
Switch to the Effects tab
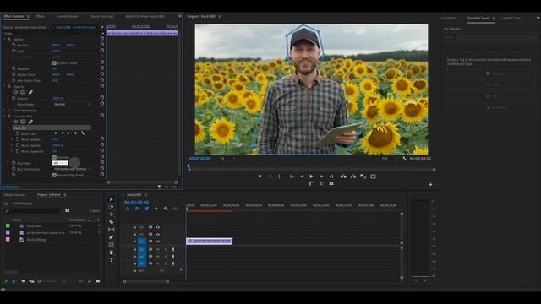pos(40,16)
